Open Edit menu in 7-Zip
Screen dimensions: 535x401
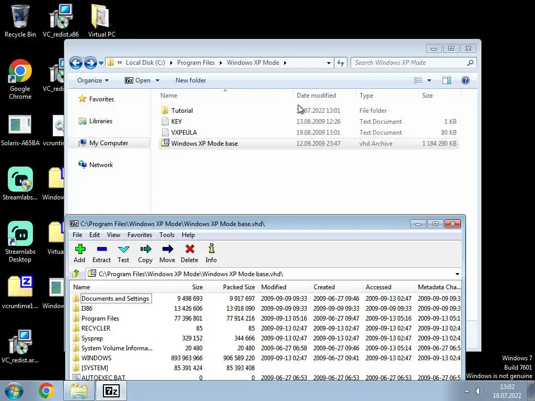[95, 235]
